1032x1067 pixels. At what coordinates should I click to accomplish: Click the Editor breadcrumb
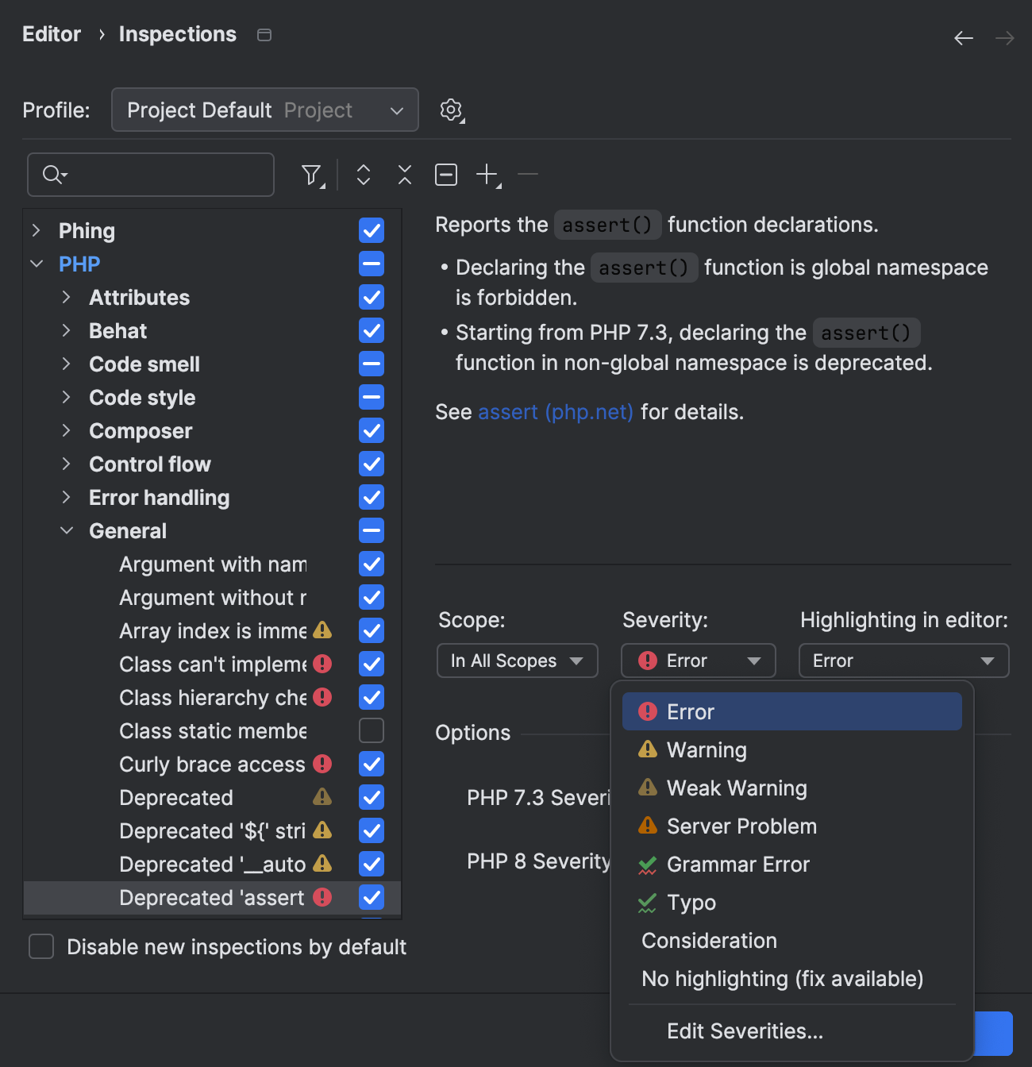52,34
